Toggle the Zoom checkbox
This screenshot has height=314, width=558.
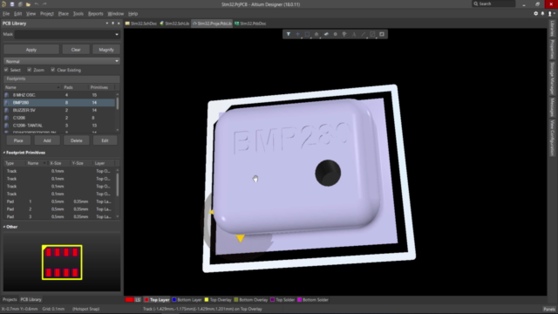coord(29,70)
